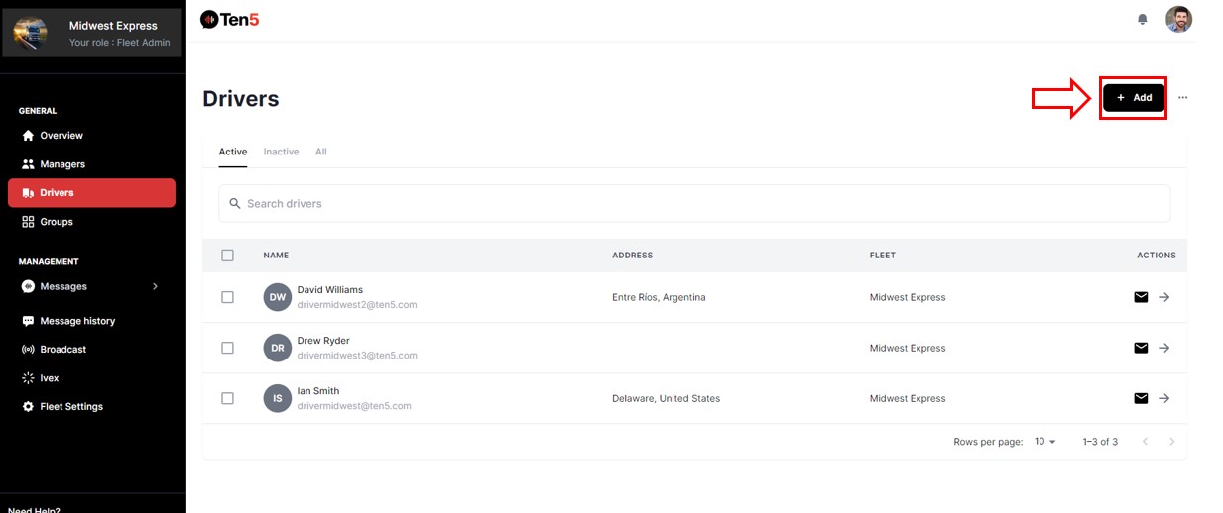This screenshot has width=1223, height=513.
Task: Go to next page of drivers
Action: [x=1171, y=442]
